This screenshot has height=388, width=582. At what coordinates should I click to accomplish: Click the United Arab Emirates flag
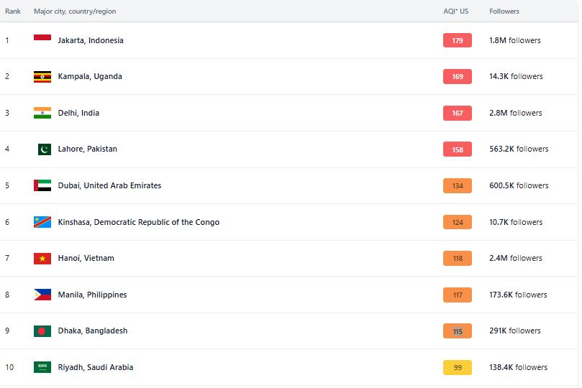42,185
